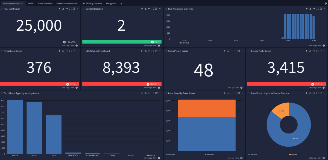Click the THREAT bar in event types chart

tap(34, 128)
